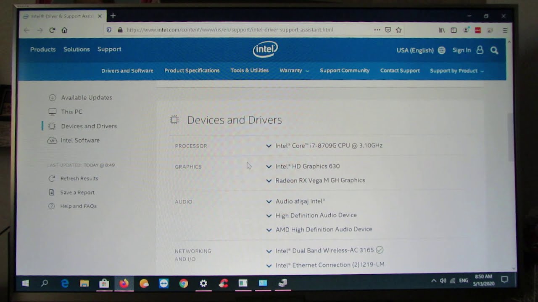Open the Products menu
The image size is (538, 302).
pos(43,49)
